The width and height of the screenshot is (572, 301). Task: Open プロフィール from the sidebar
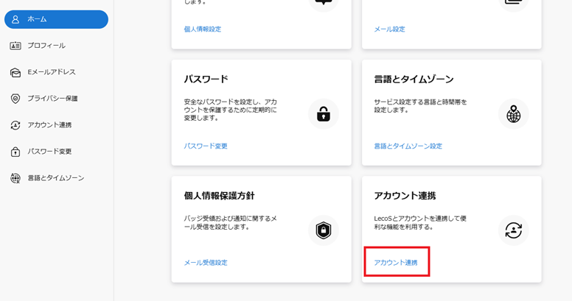(x=46, y=46)
